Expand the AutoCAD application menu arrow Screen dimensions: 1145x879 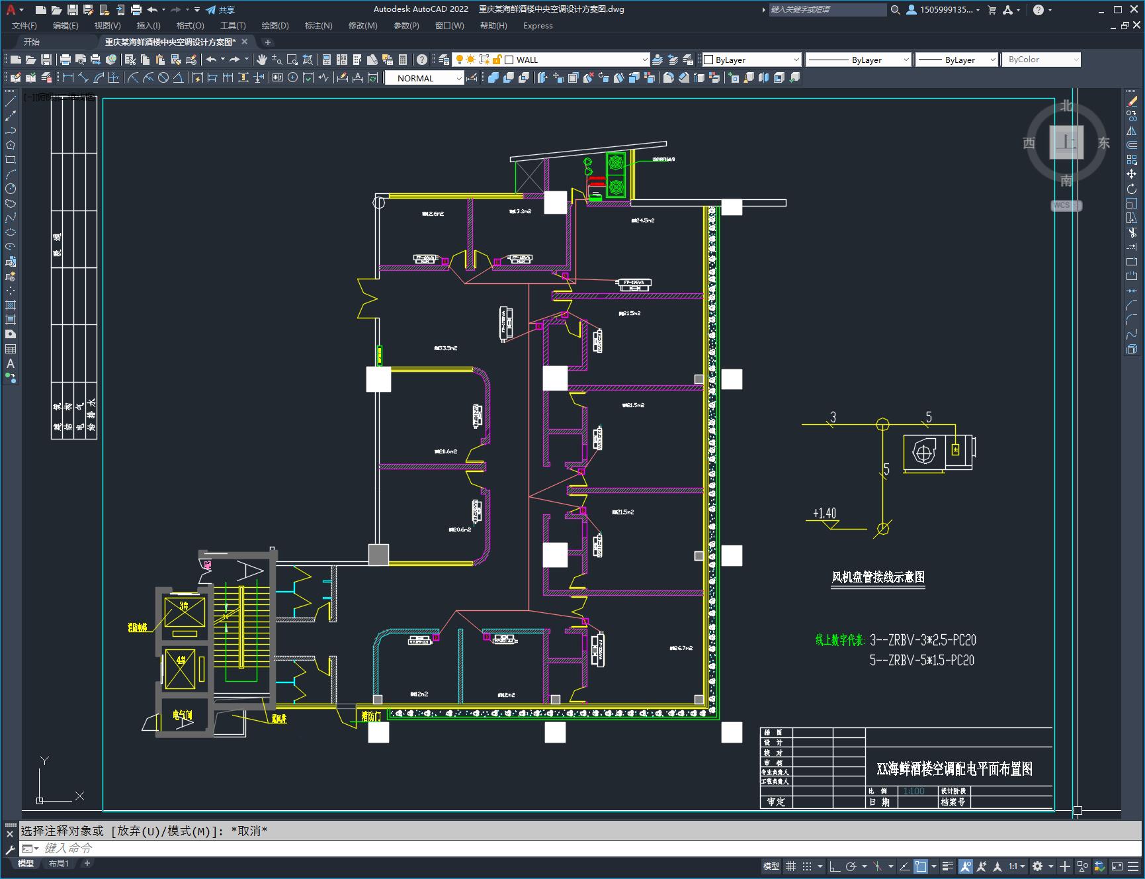pos(22,10)
